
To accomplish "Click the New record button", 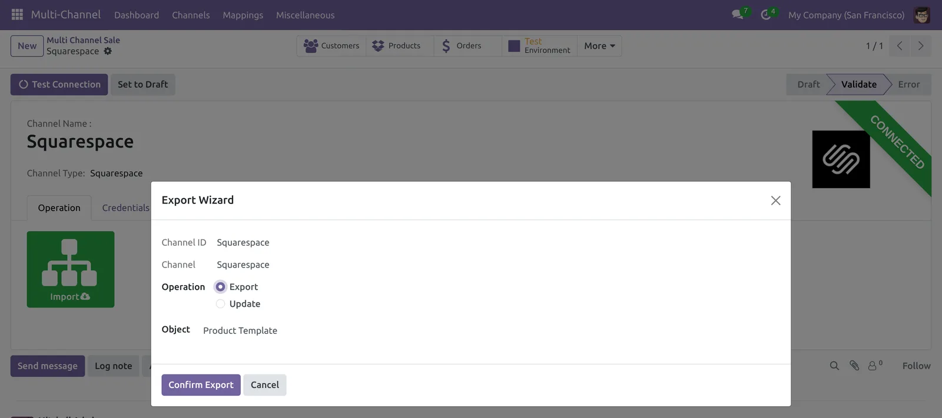I will [x=27, y=46].
